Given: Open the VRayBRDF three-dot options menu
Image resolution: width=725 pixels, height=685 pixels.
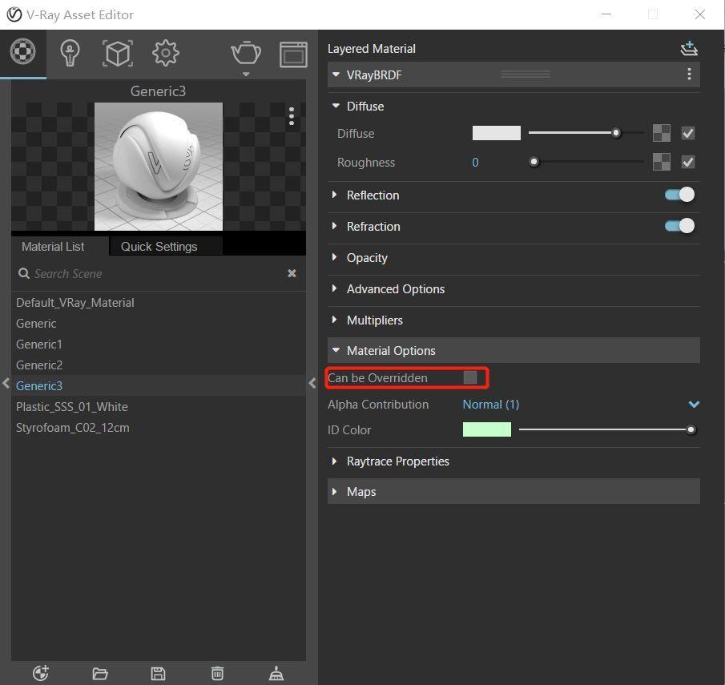Looking at the screenshot, I should click(689, 74).
